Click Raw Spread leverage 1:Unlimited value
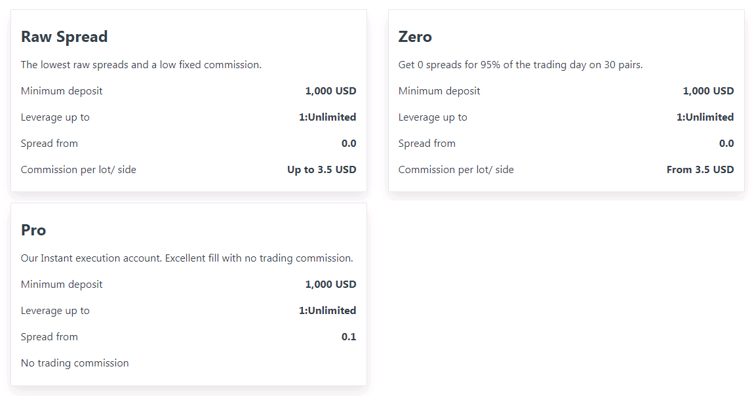754x396 pixels. tap(327, 117)
